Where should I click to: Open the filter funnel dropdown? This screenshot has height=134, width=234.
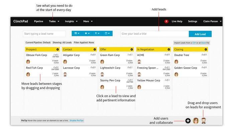pos(97,33)
